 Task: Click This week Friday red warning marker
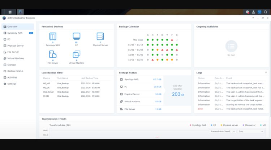(x=172, y=40)
